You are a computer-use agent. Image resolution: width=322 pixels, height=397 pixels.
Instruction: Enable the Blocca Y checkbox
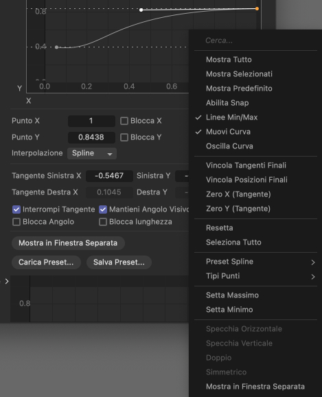(124, 137)
